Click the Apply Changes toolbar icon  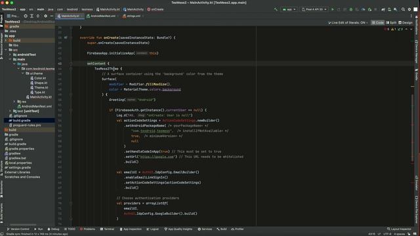339,9
